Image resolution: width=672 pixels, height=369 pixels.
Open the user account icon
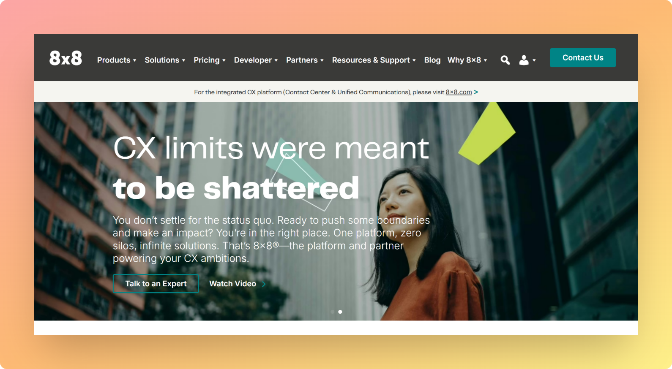(x=524, y=60)
